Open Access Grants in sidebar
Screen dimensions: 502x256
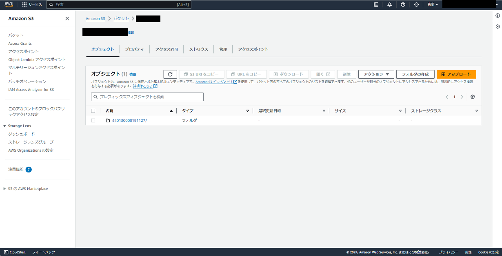click(x=20, y=43)
